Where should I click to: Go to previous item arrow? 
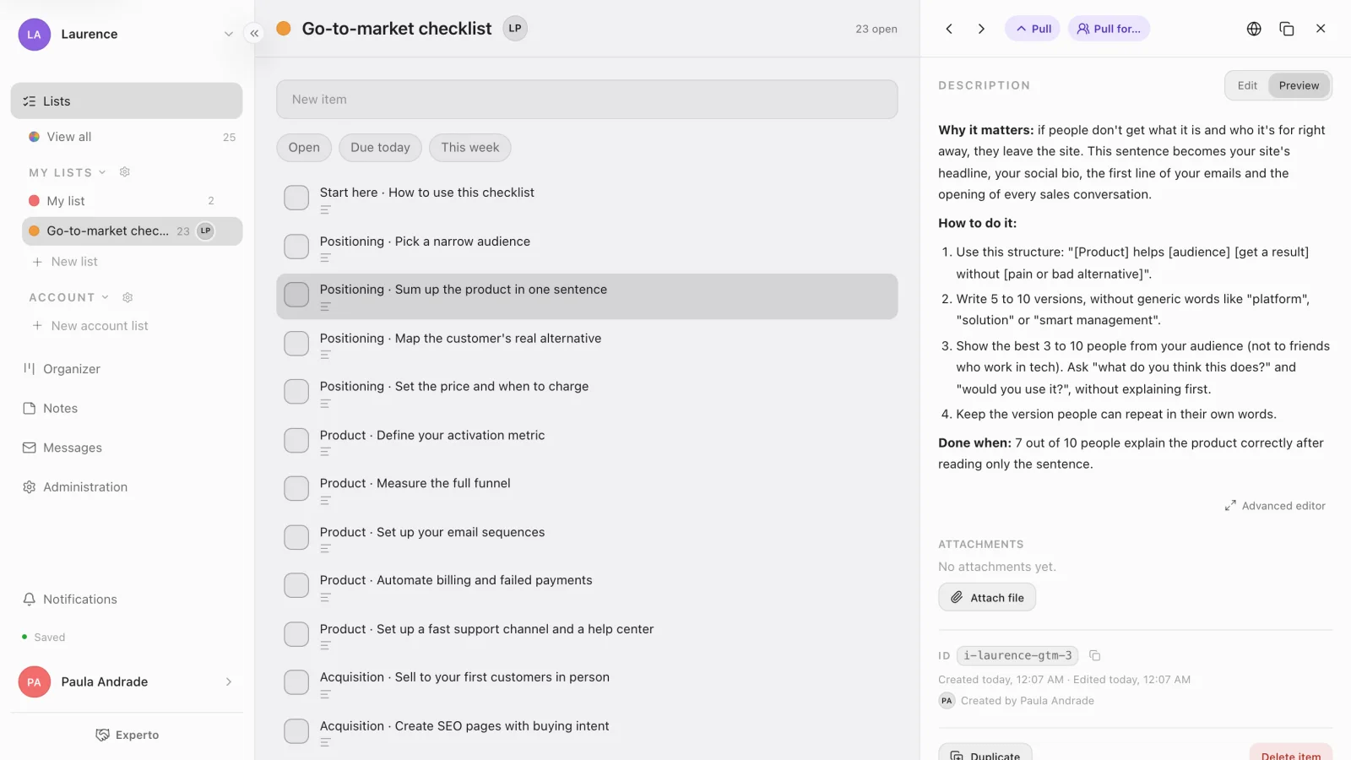[x=949, y=29]
